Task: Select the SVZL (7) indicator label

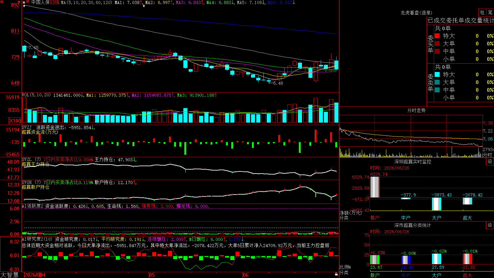Action: click(31, 160)
